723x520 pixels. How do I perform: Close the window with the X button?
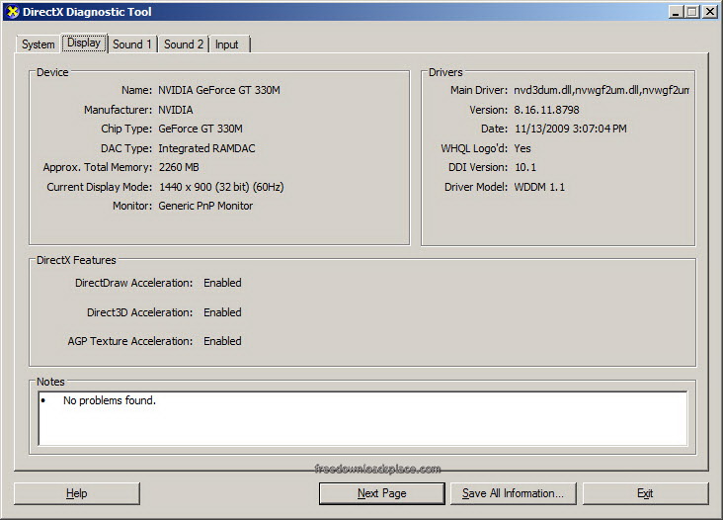pyautogui.click(x=710, y=12)
